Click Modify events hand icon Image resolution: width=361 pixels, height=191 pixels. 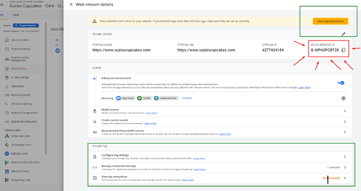94,111
